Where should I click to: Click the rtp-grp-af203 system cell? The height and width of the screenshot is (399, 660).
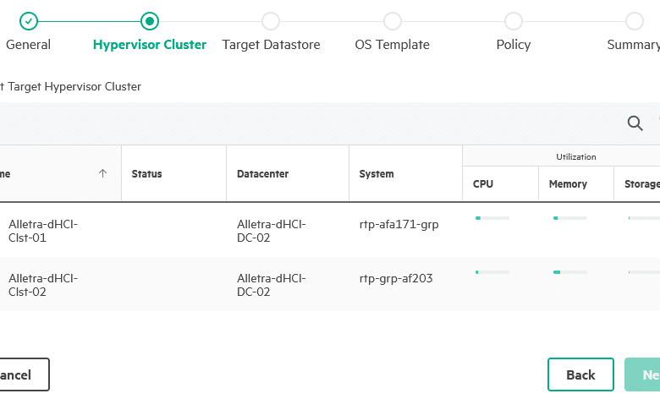pos(396,278)
